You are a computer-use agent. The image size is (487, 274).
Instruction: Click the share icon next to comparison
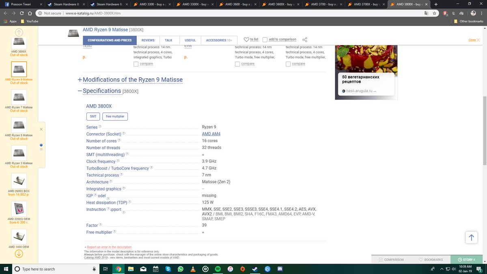coord(305,40)
